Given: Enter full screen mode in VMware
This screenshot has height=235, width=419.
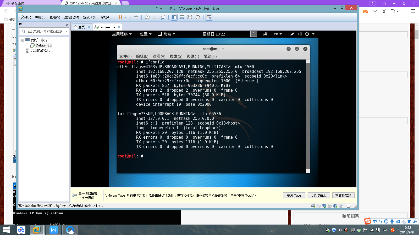Looking at the screenshot, I should (190, 17).
